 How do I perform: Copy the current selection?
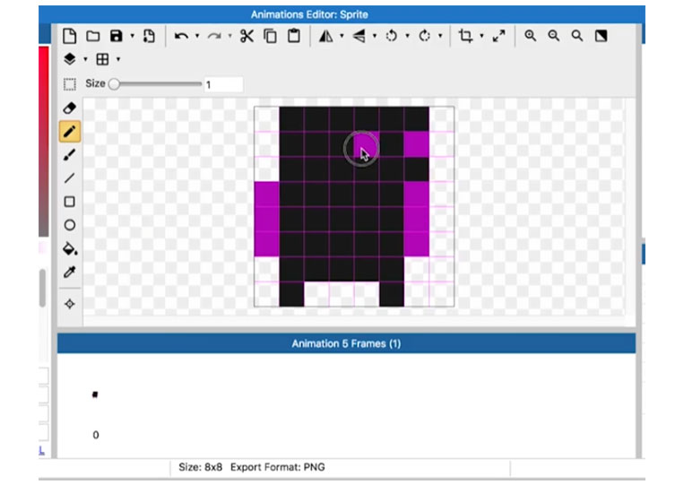click(x=270, y=36)
